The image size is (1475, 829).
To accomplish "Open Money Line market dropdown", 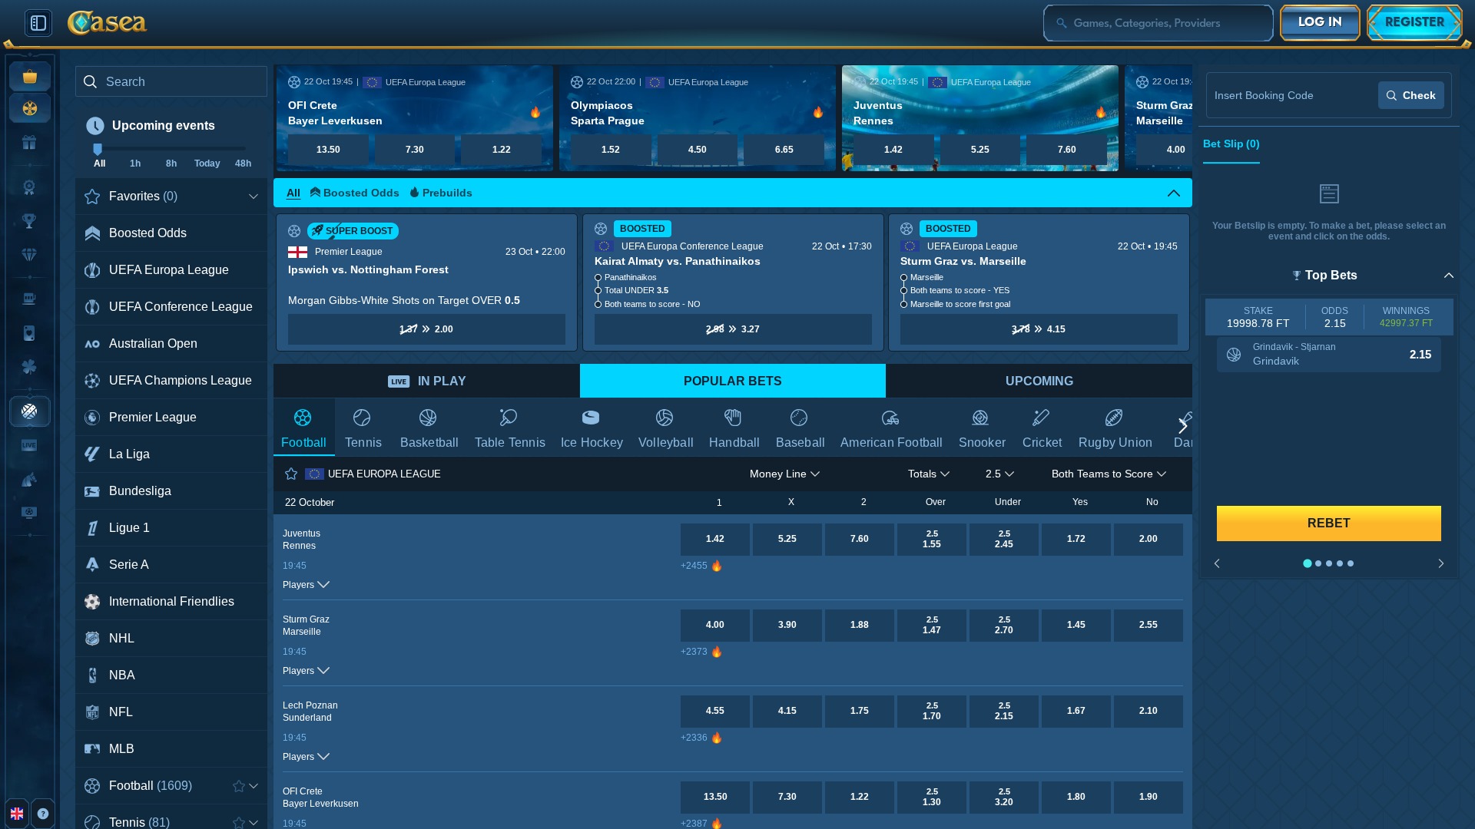I will [784, 474].
